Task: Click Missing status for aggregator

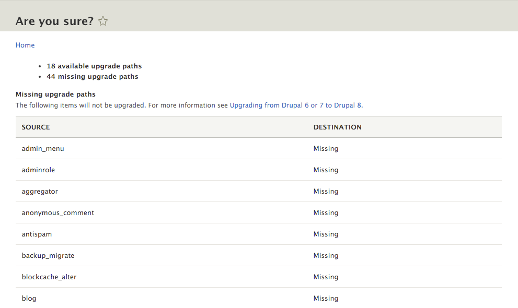Action: click(326, 192)
